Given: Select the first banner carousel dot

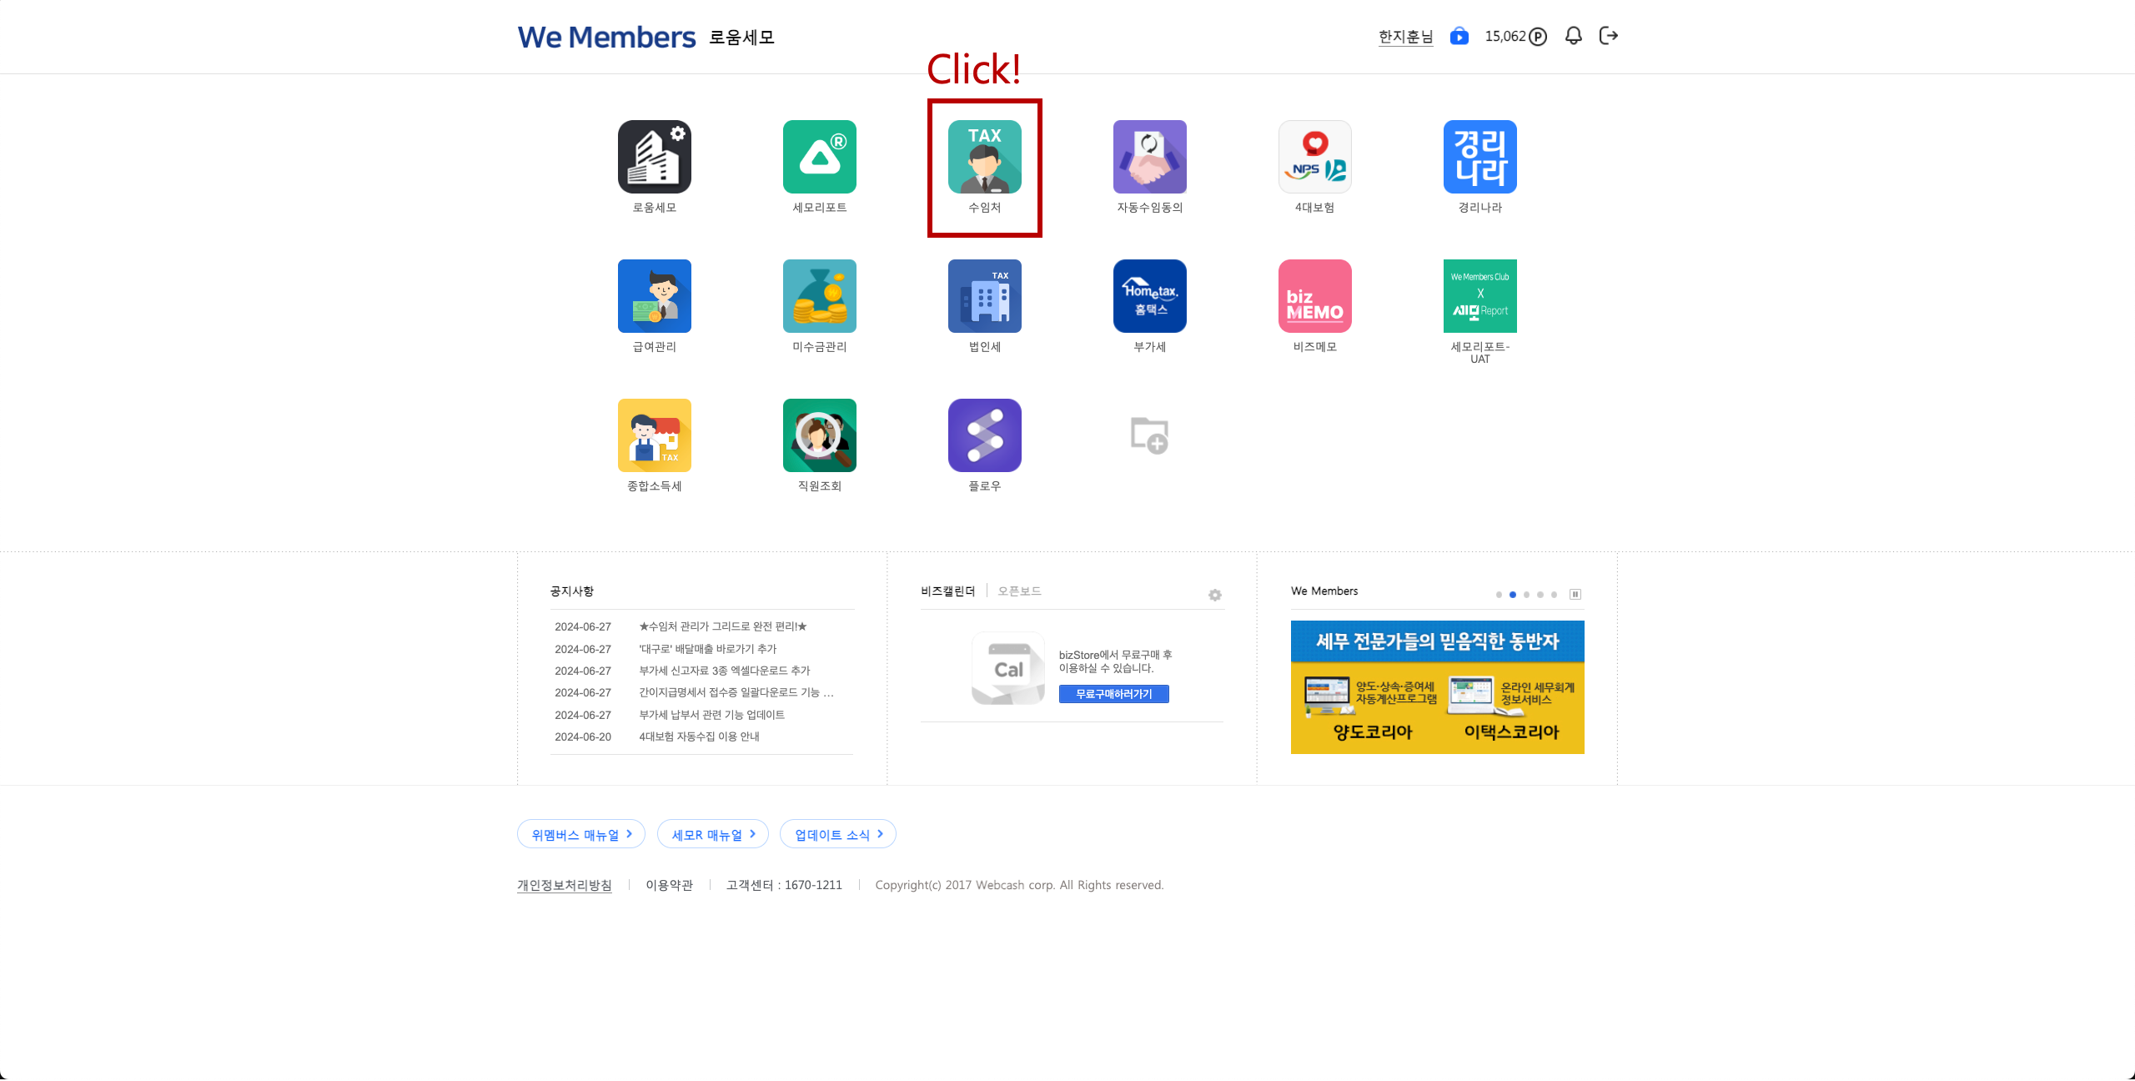Looking at the screenshot, I should 1499,595.
